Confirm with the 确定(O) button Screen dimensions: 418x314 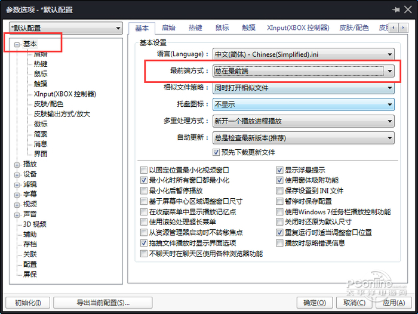pos(315,303)
